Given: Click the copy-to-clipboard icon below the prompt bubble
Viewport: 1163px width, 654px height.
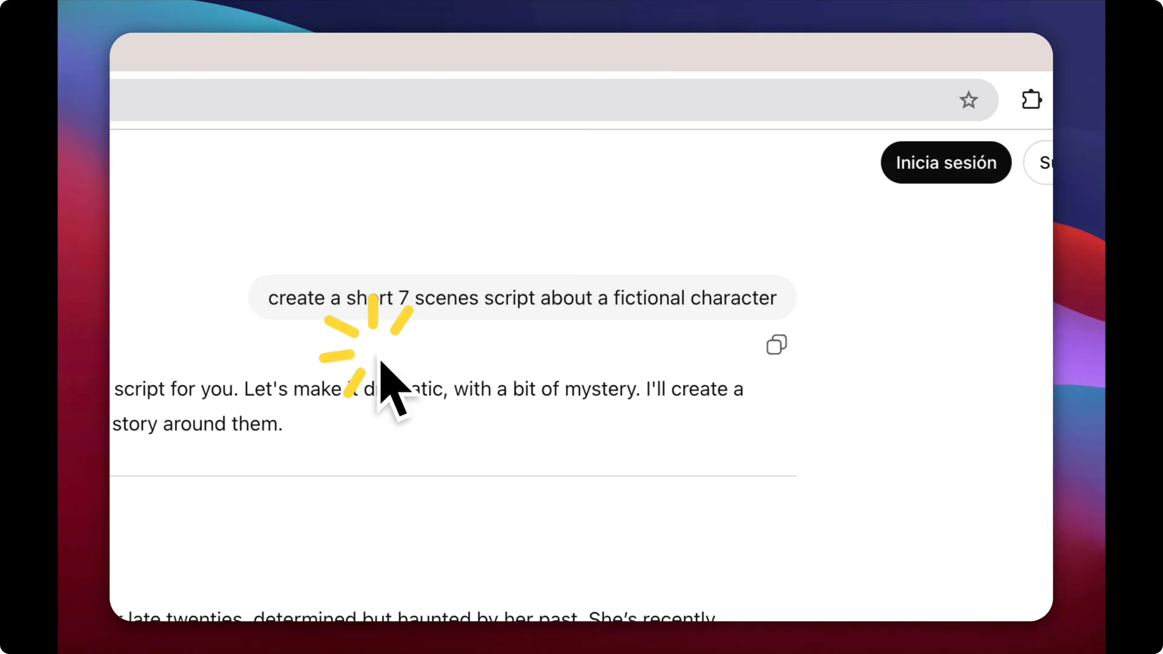Looking at the screenshot, I should [x=776, y=344].
